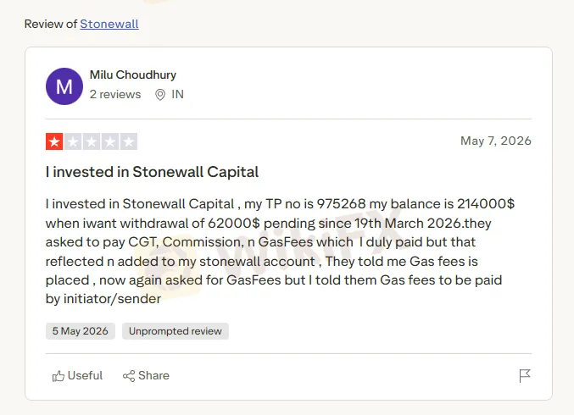
Task: Flag this review with the flag icon
Action: point(525,375)
